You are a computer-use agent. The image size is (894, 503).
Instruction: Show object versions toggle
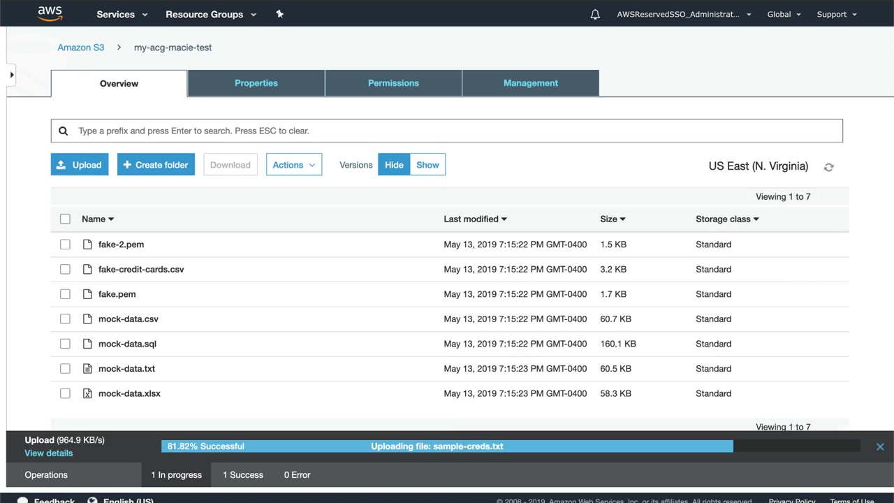427,165
